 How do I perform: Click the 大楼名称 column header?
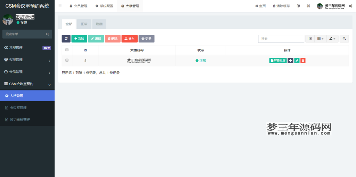[137, 50]
